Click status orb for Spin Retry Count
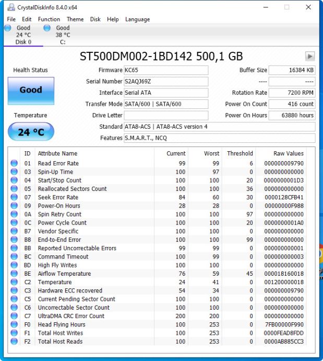The width and height of the screenshot is (323, 361). [x=14, y=214]
